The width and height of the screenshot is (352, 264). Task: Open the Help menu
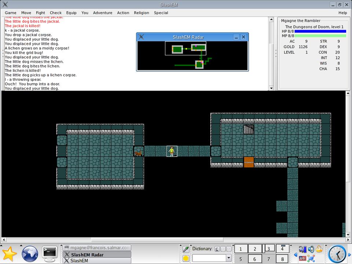[342, 12]
